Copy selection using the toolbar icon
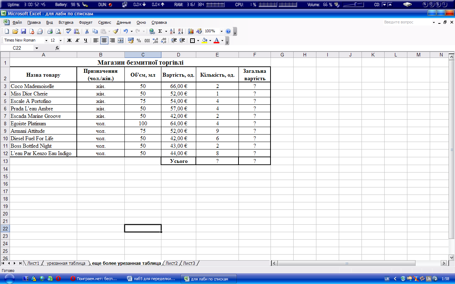Image resolution: width=455 pixels, height=284 pixels. click(x=95, y=31)
